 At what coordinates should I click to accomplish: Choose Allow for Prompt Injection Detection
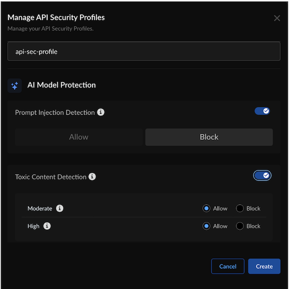click(x=79, y=137)
